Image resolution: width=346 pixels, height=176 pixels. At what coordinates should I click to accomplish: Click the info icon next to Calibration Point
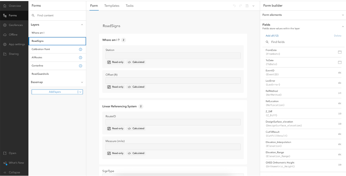[80, 49]
